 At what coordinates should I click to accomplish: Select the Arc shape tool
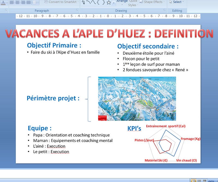88,2
